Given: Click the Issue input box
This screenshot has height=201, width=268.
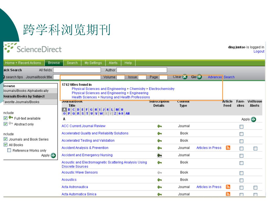Looking at the screenshot, I should click(142, 77).
